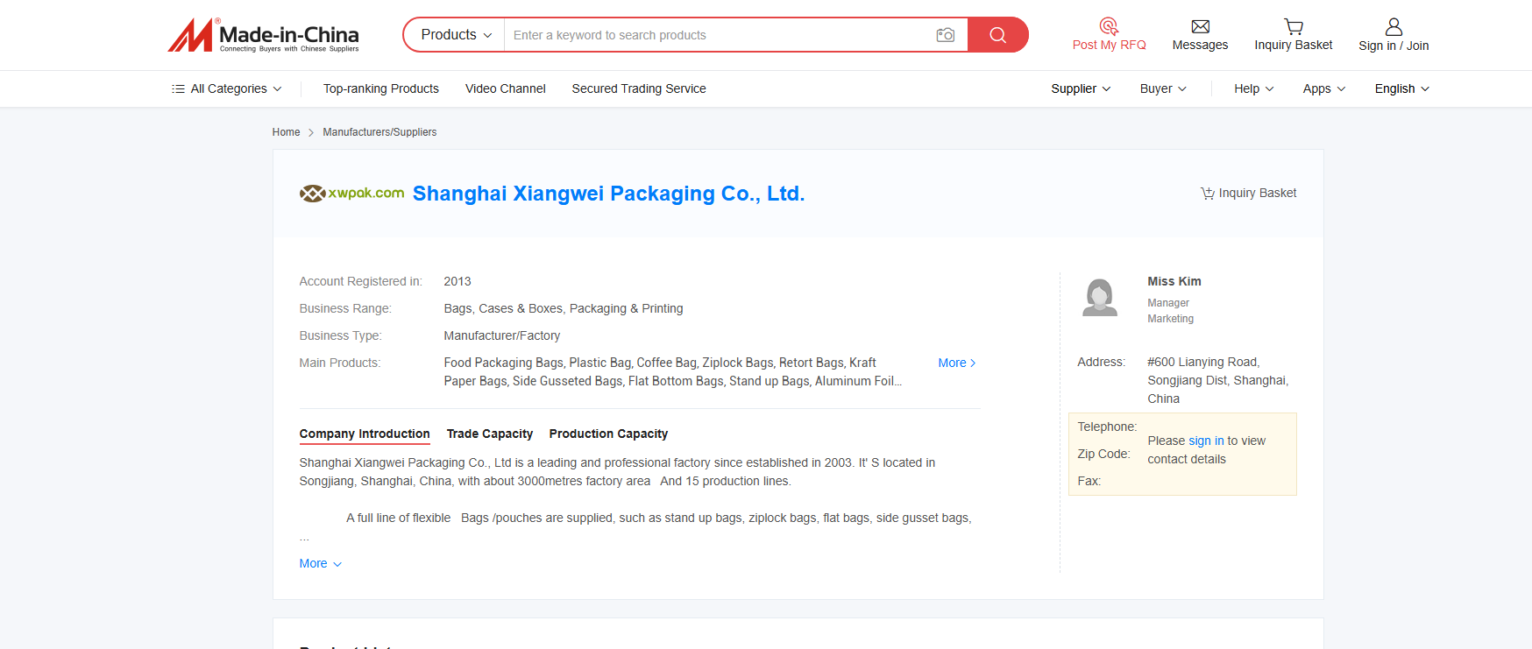The height and width of the screenshot is (649, 1532).
Task: Expand the All Categories menu
Action: click(x=227, y=89)
